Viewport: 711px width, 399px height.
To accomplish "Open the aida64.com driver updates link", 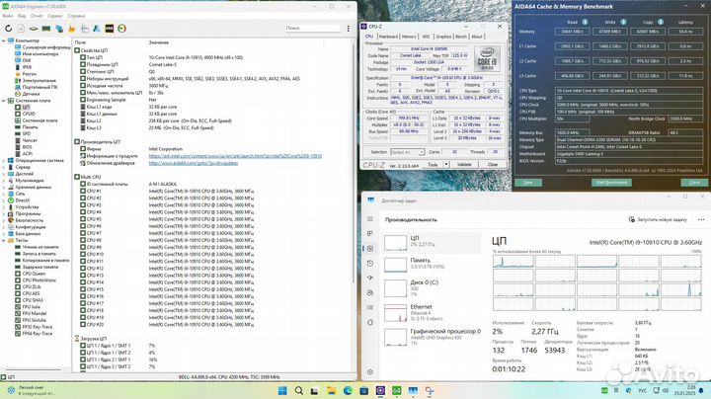I will tap(194, 163).
